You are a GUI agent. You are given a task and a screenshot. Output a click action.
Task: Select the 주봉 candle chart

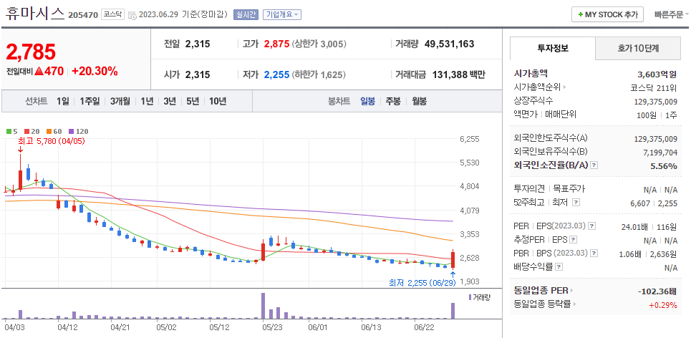point(393,102)
